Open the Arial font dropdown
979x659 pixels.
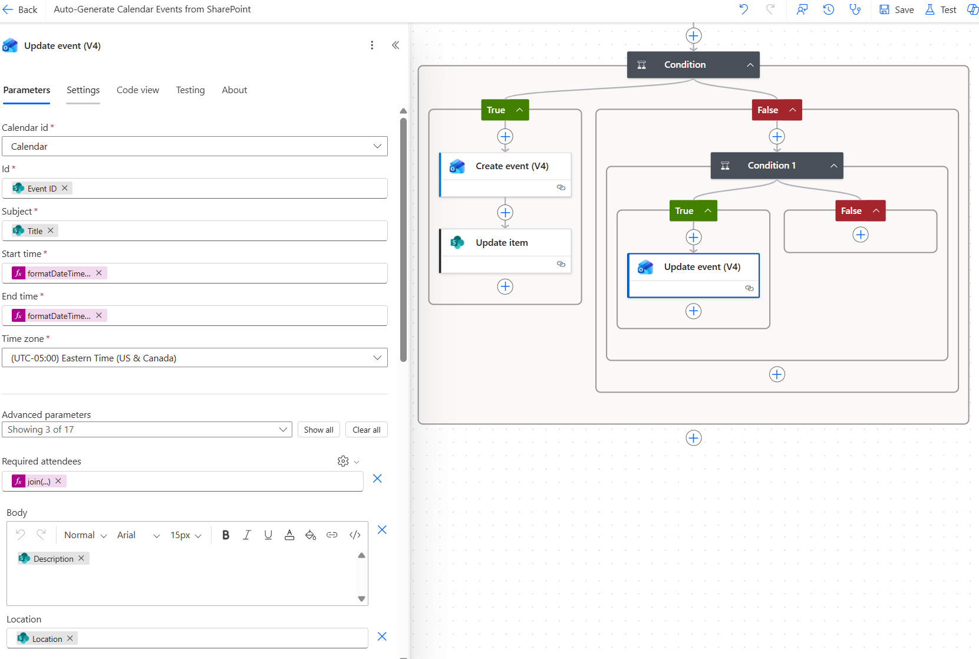tap(139, 535)
